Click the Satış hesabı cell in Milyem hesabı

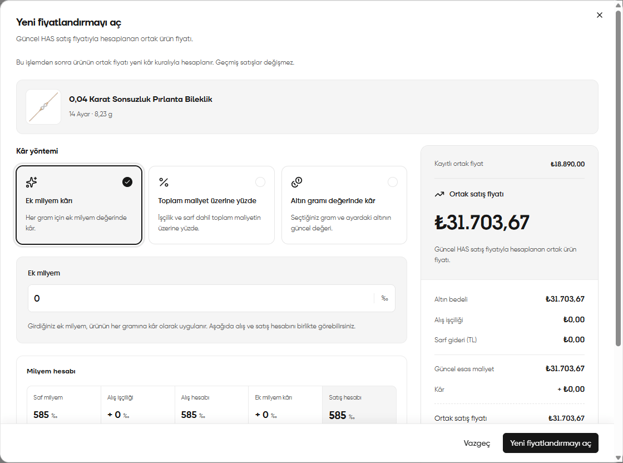(359, 405)
